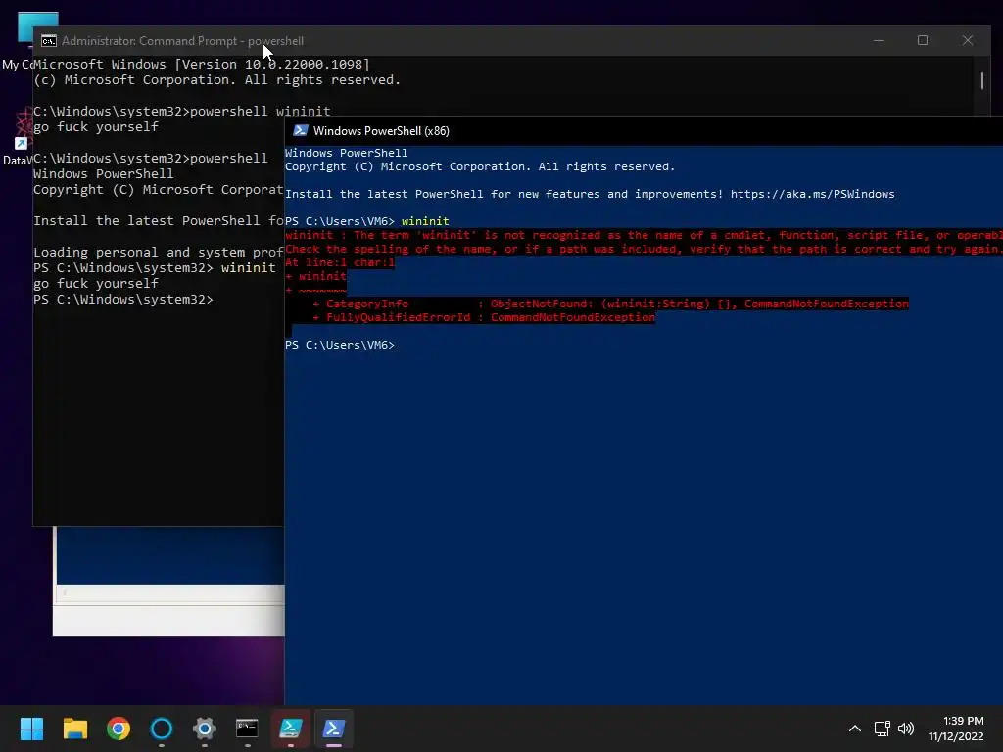Maximize the Administrator Command Prompt window
Image resolution: width=1003 pixels, height=752 pixels.
coord(923,40)
